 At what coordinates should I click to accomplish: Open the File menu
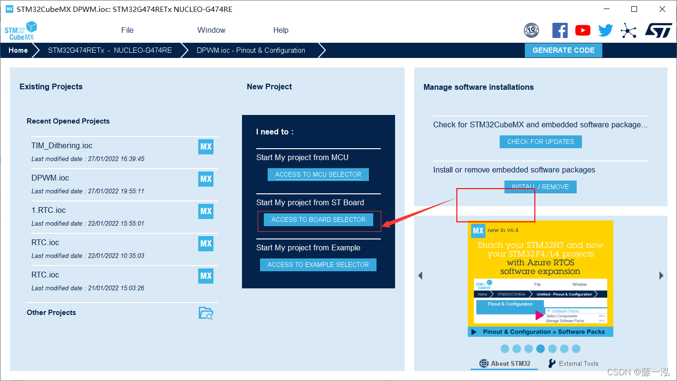click(x=127, y=30)
